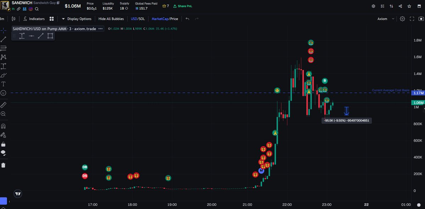This screenshot has width=425, height=209.
Task: Copy the SANDWICH token address icon
Action: click(x=58, y=3)
